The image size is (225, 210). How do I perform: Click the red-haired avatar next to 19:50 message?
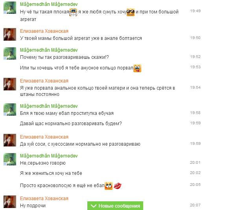(10, 34)
